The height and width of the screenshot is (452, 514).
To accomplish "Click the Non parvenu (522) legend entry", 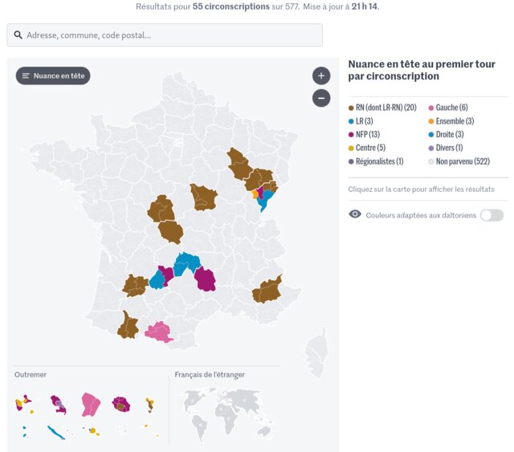I will tap(463, 161).
